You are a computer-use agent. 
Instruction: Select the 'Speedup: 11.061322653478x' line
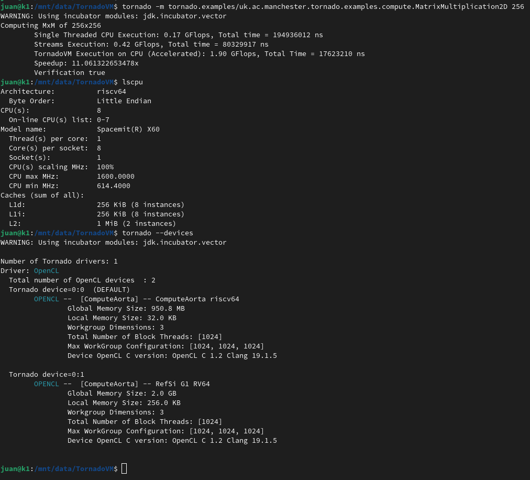point(86,63)
